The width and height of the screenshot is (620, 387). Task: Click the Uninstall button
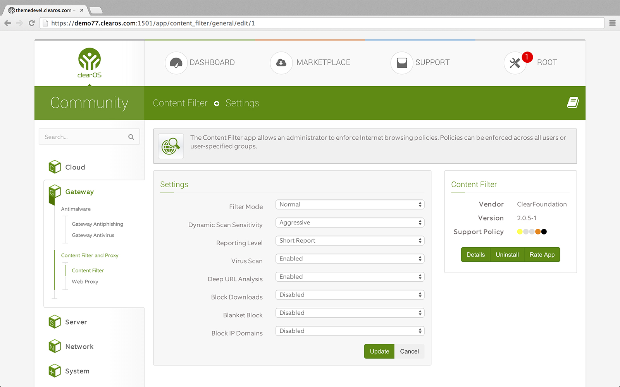(x=507, y=255)
